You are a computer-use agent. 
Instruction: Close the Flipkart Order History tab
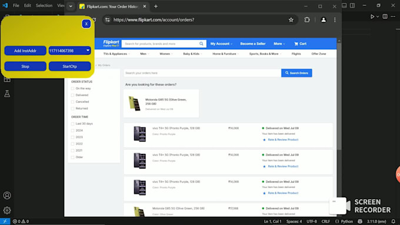tap(144, 6)
